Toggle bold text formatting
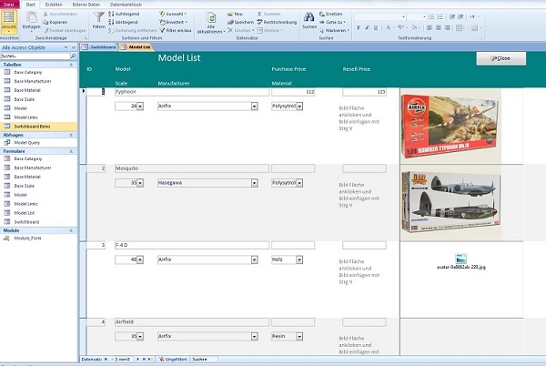 (359, 27)
